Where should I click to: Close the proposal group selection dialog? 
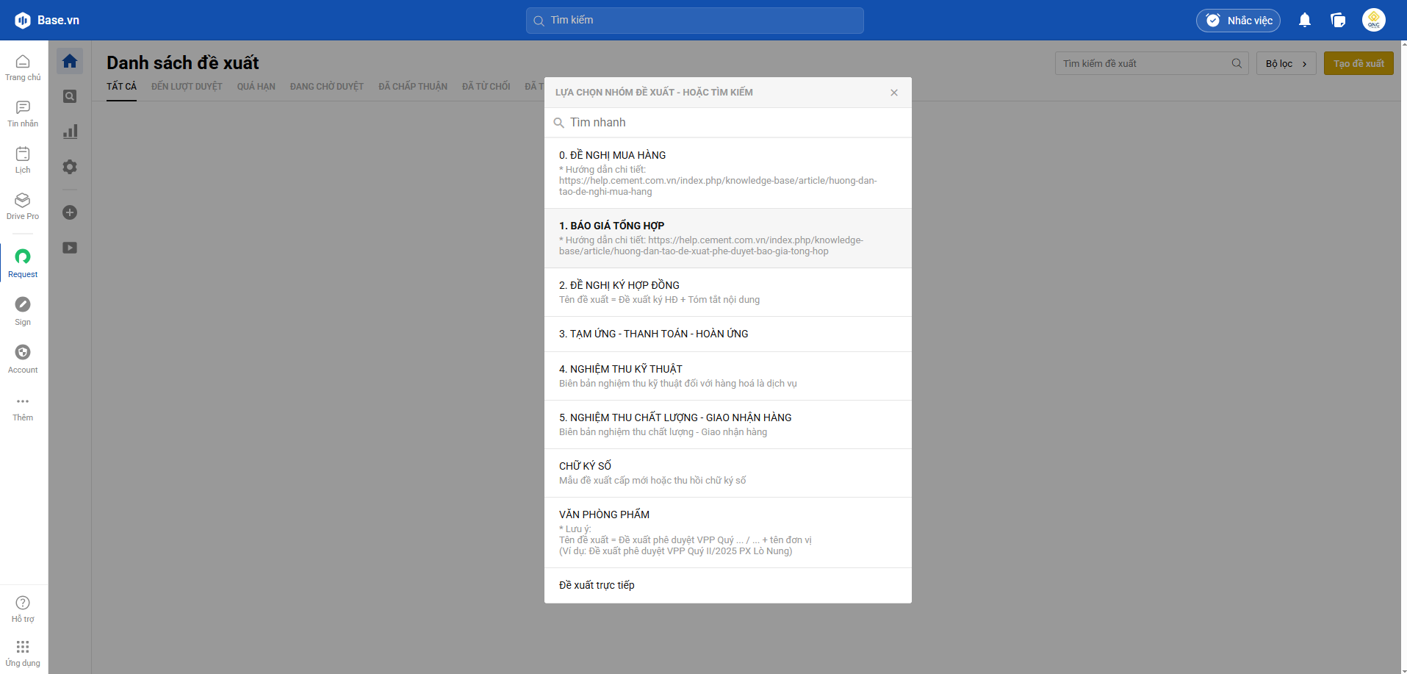[x=893, y=93]
